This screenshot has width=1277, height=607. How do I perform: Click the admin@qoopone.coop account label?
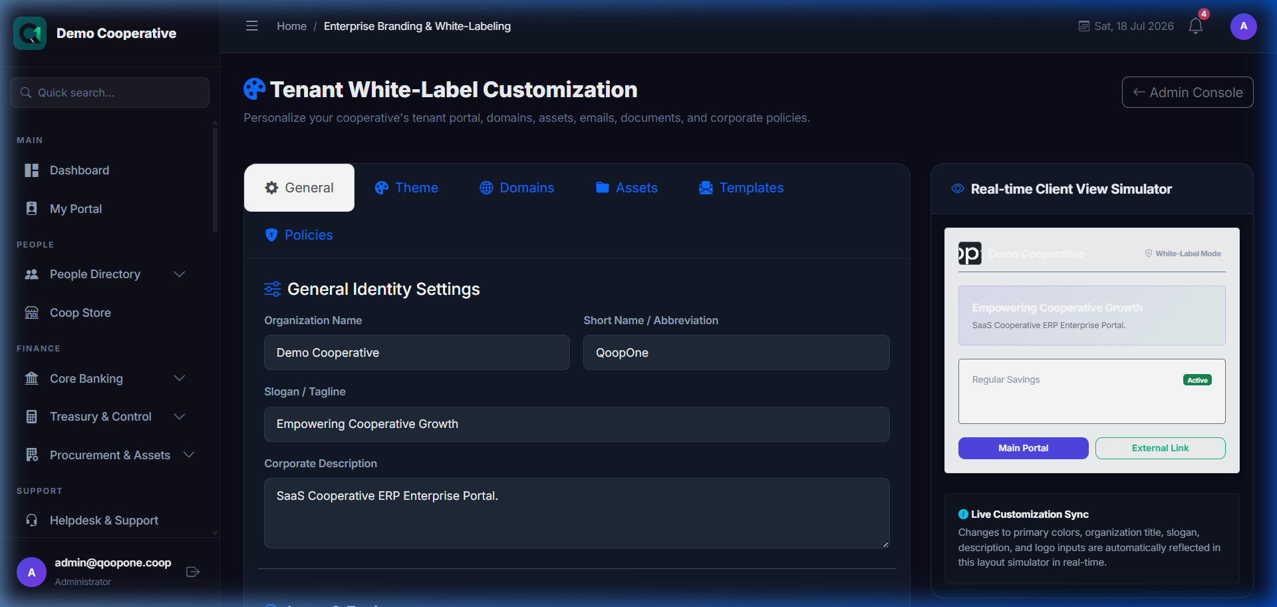coord(113,562)
